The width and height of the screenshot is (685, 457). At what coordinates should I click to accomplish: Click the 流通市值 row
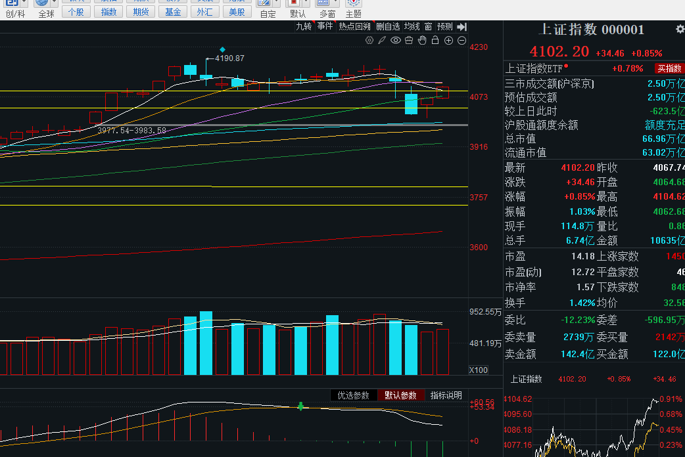[x=594, y=153]
